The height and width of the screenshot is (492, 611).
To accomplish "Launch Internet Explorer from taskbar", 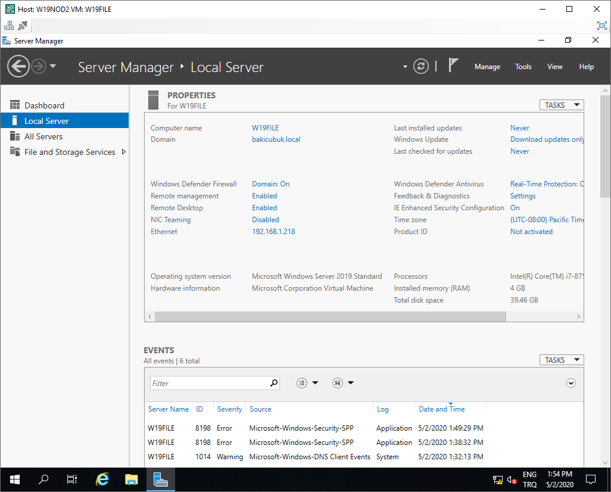I will [x=102, y=479].
